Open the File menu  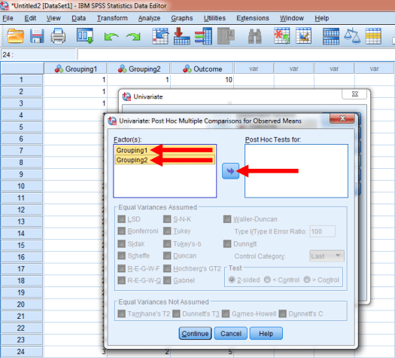(8, 18)
